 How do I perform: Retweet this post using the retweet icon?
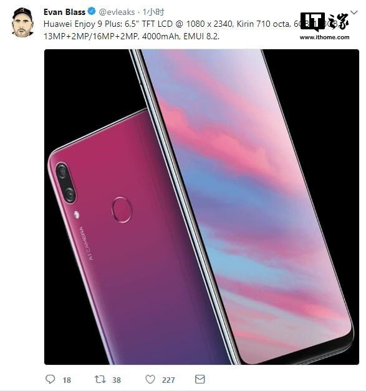coord(100,379)
